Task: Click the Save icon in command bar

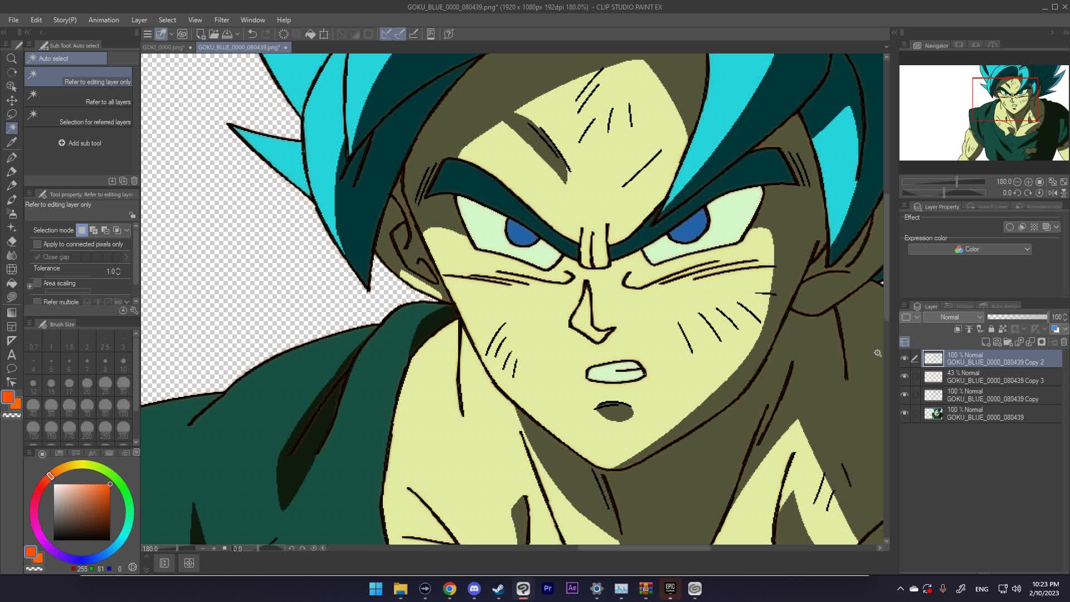Action: (227, 34)
